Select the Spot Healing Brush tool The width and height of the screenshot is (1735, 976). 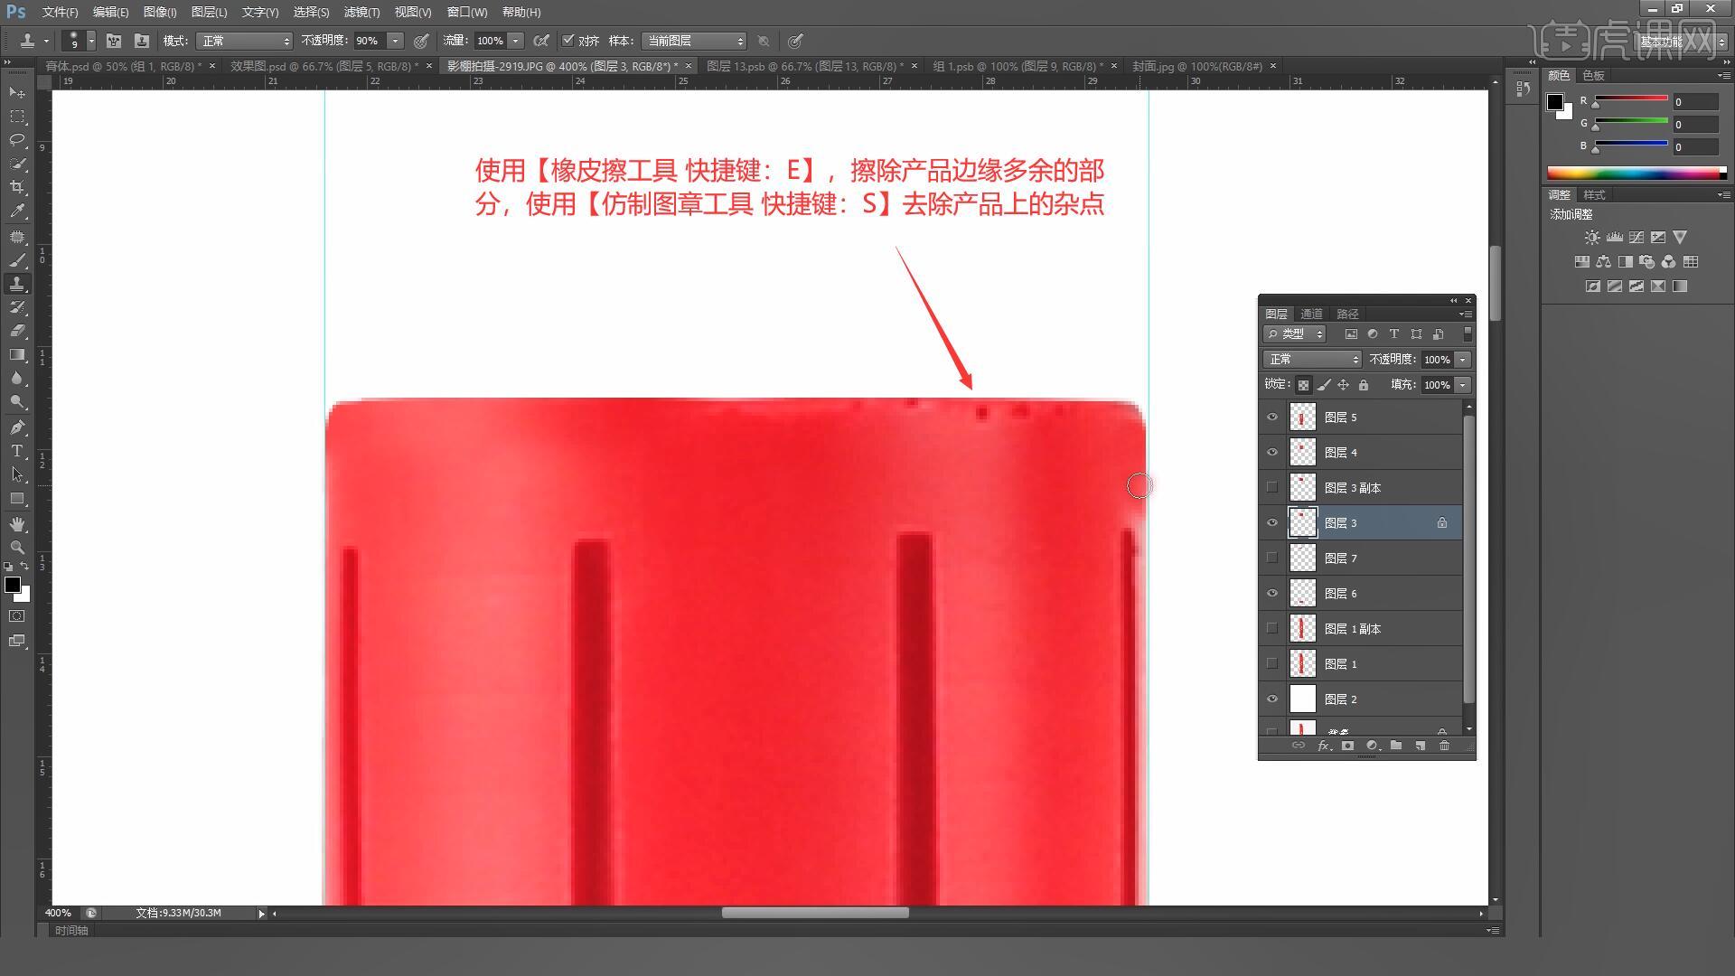tap(17, 237)
